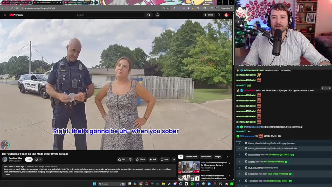Screen dimensions: 332x187
Task: Reload the current page
Action: 12,8
